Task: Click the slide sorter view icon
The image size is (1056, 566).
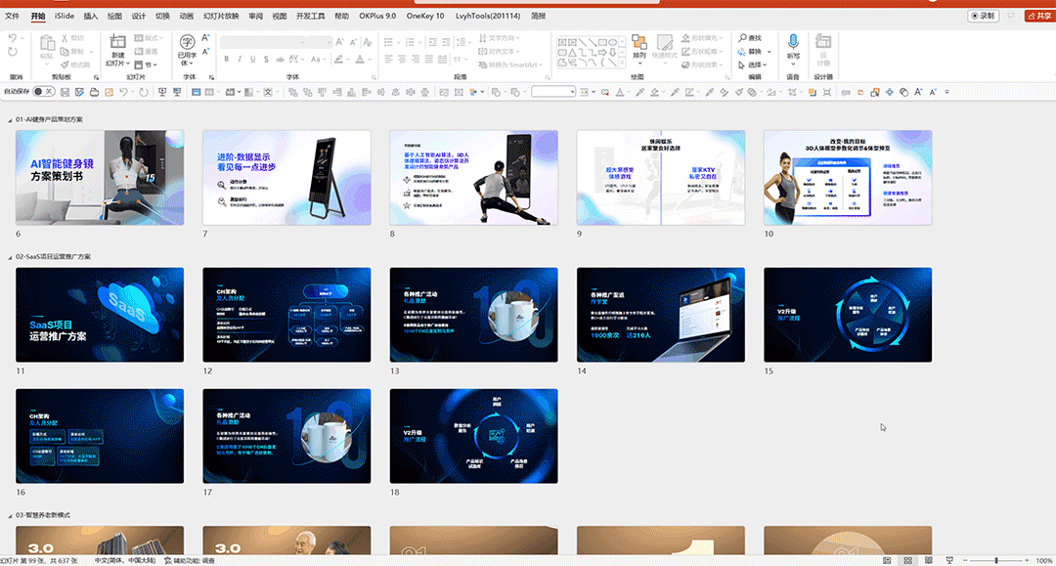Action: (x=907, y=560)
